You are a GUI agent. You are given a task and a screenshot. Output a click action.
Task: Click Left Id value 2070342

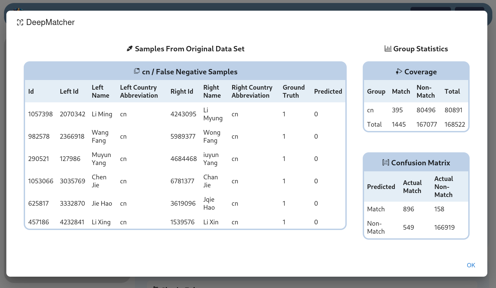72,114
